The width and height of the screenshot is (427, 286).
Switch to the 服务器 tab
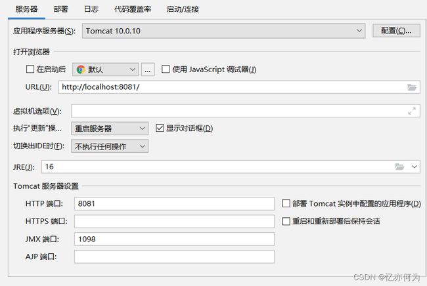pyautogui.click(x=26, y=9)
